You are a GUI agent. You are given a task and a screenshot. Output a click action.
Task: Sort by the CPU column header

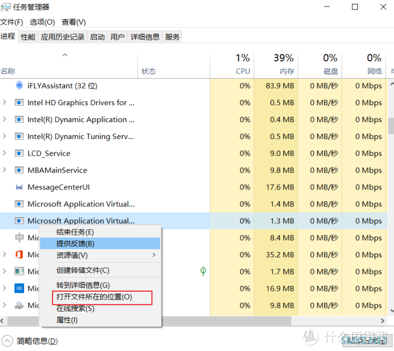pos(231,65)
